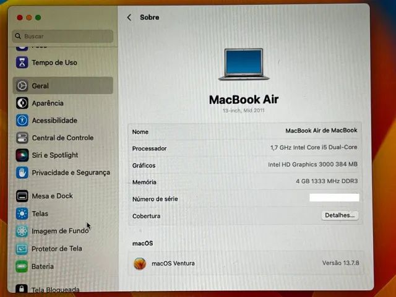Click the Protetor de Tela icon

22,249
